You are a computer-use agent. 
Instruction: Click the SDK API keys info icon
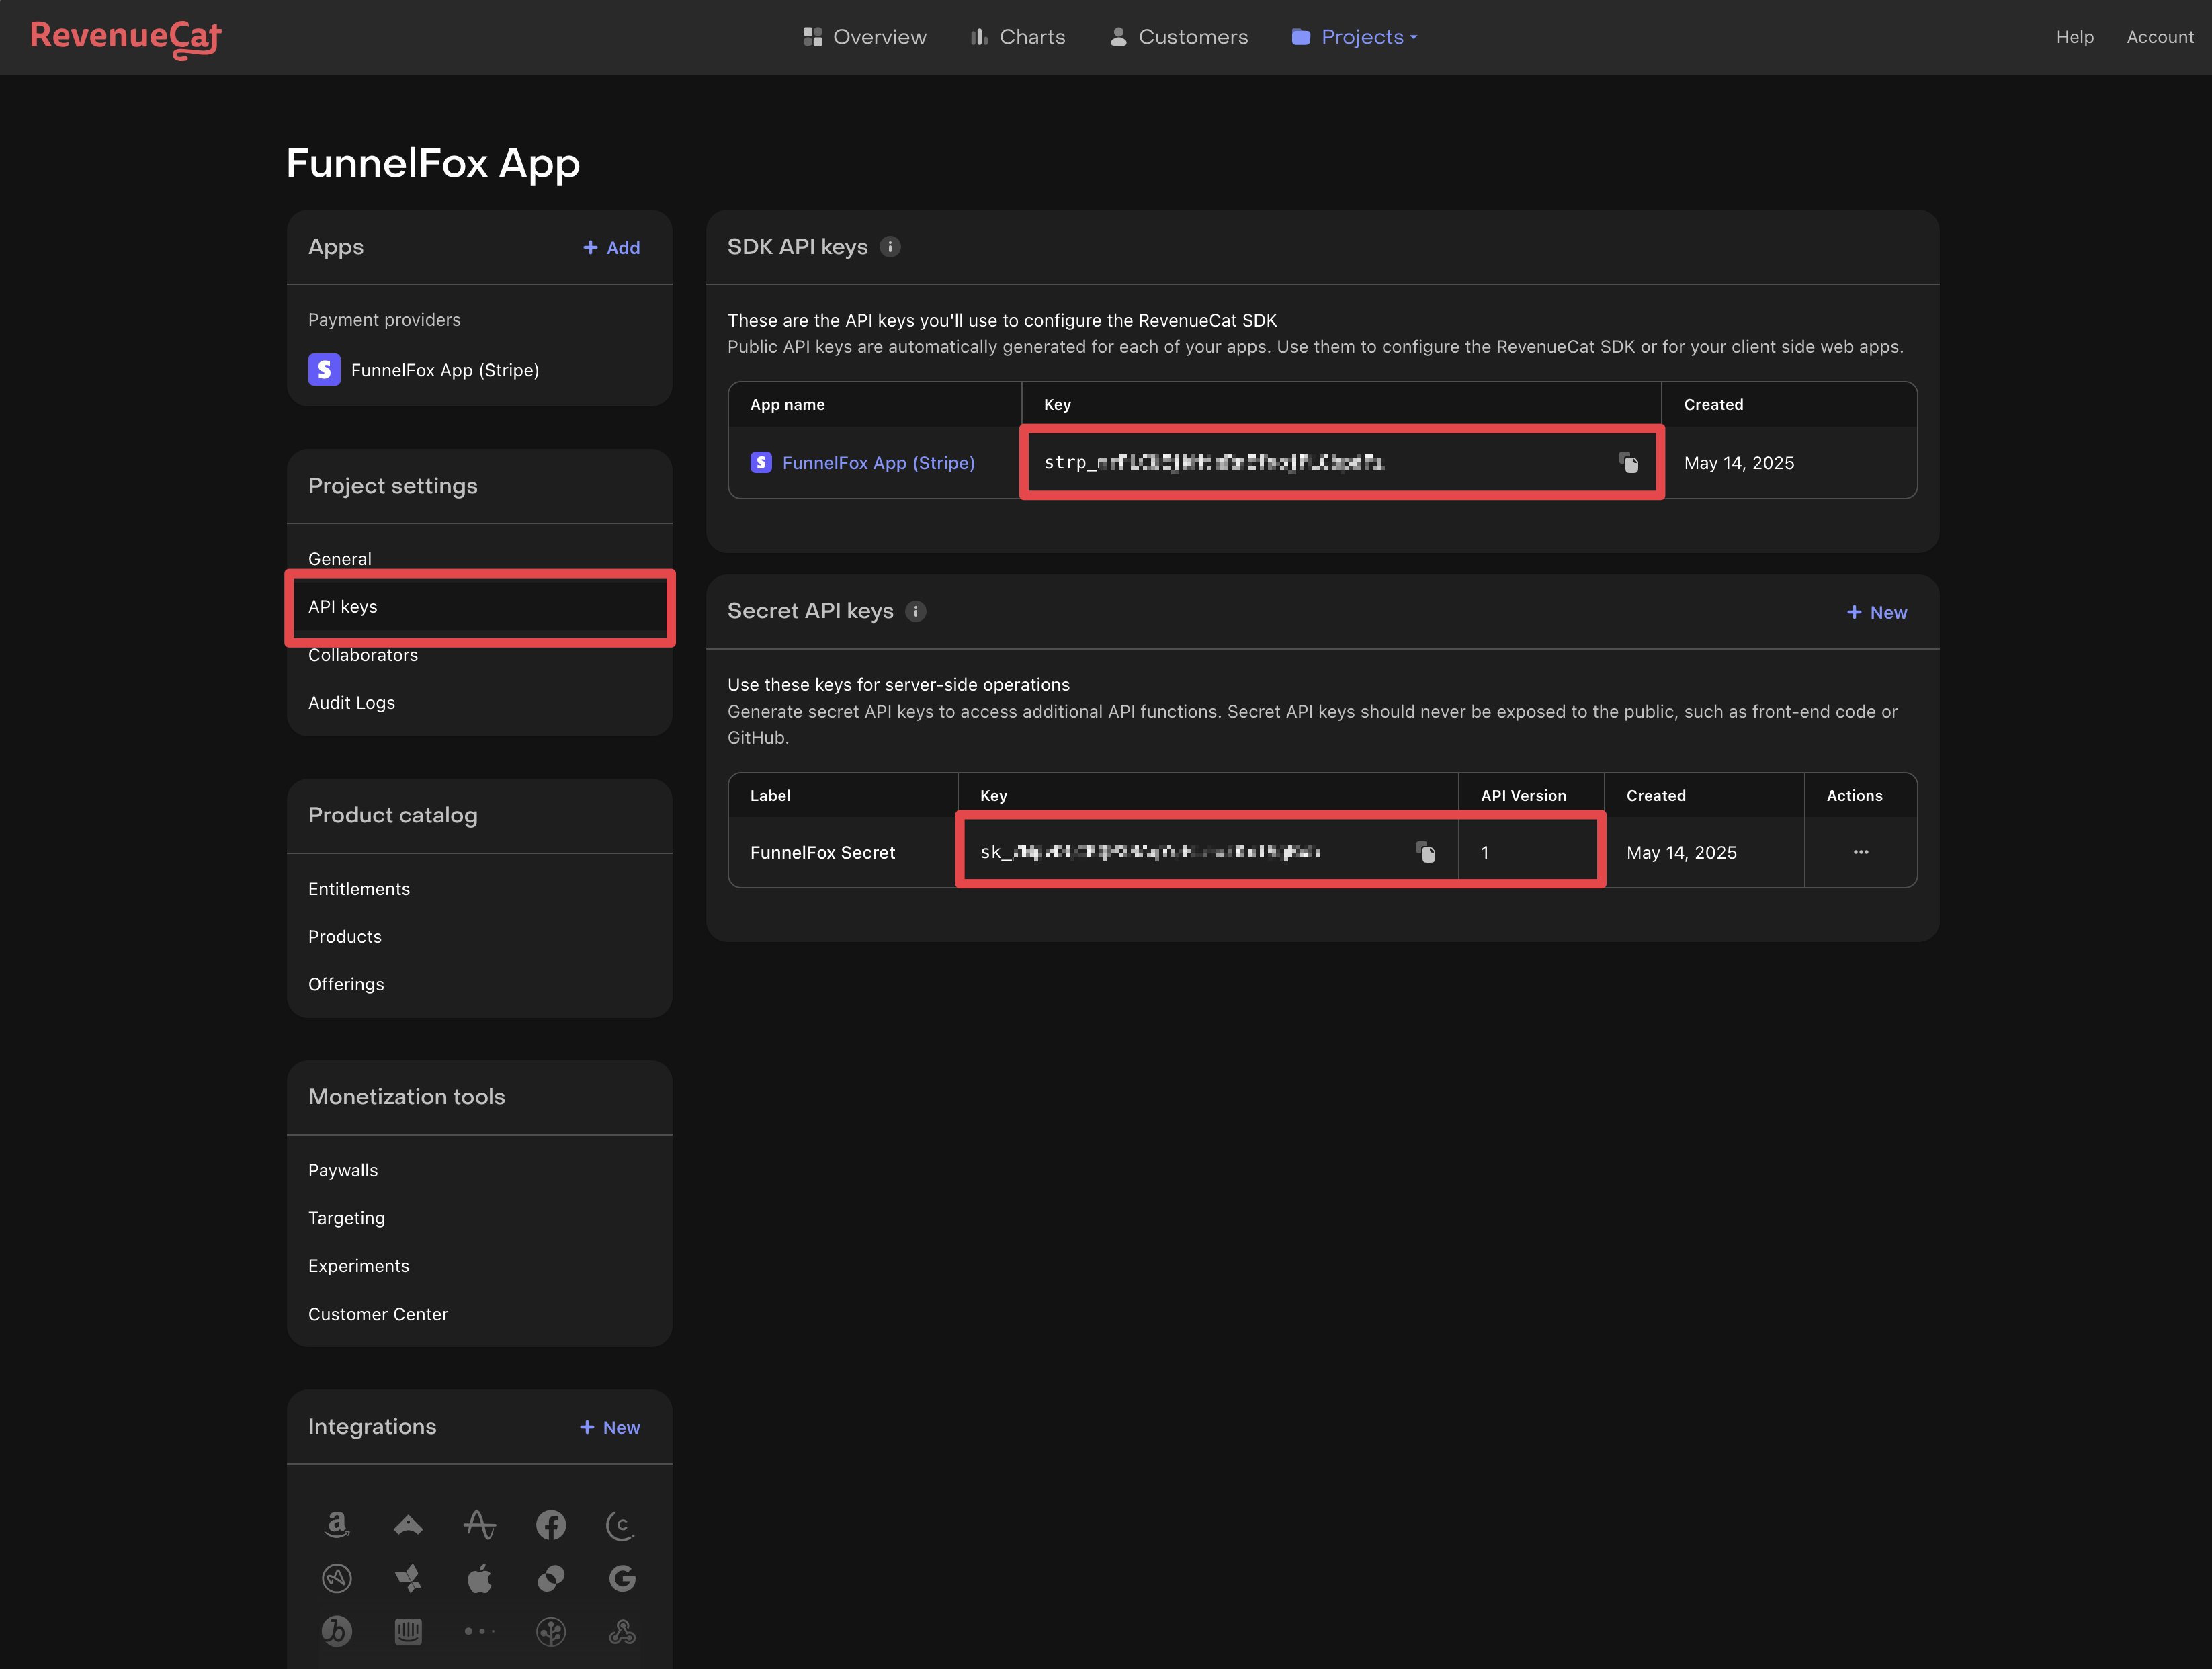[890, 247]
